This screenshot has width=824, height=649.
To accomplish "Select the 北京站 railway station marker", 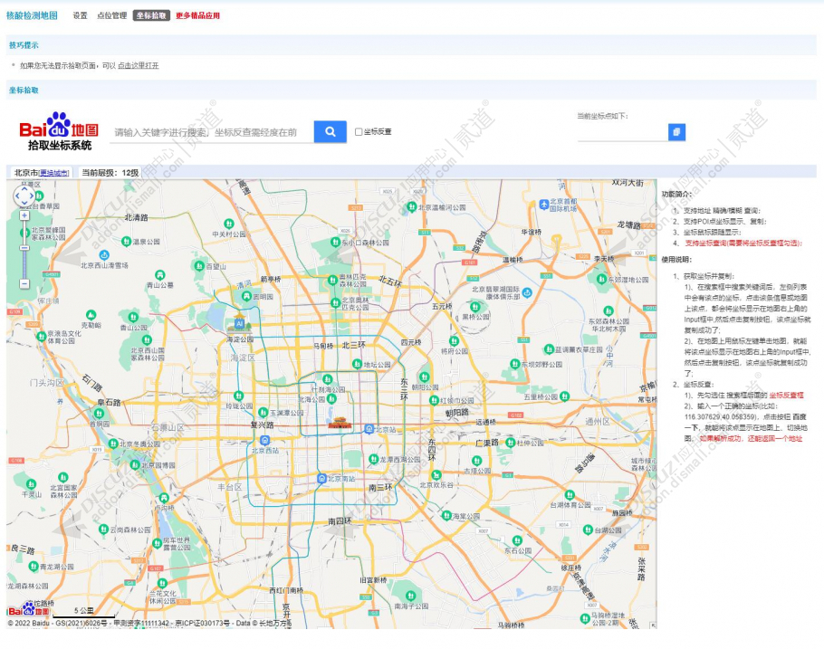I will point(369,429).
